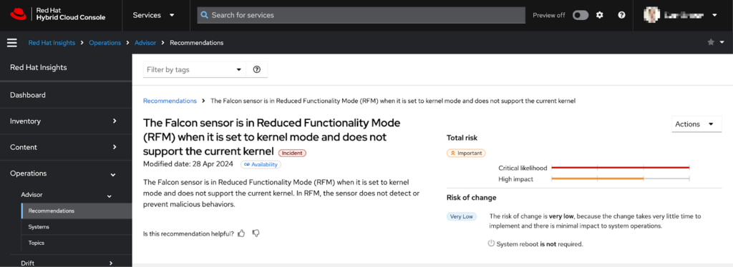Screen dimensions: 733x267
Task: Open the Actions dropdown
Action: coord(696,124)
